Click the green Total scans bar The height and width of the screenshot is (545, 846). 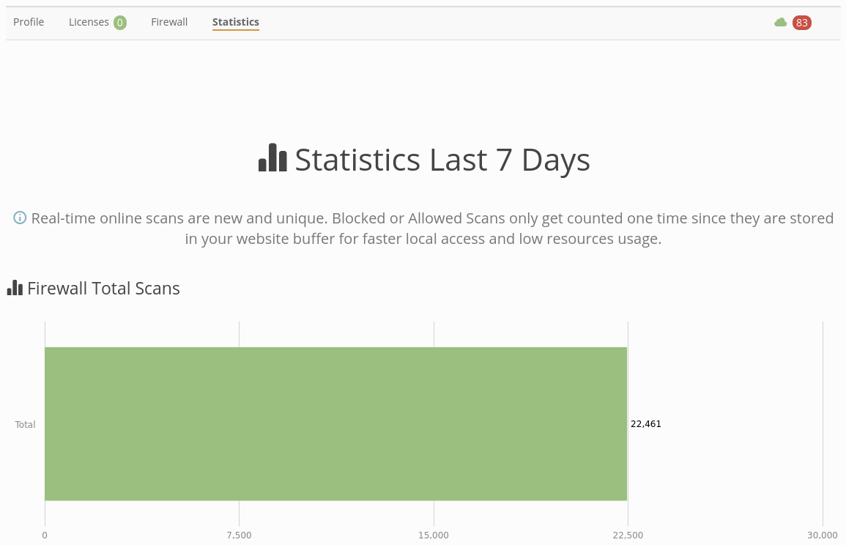[335, 423]
